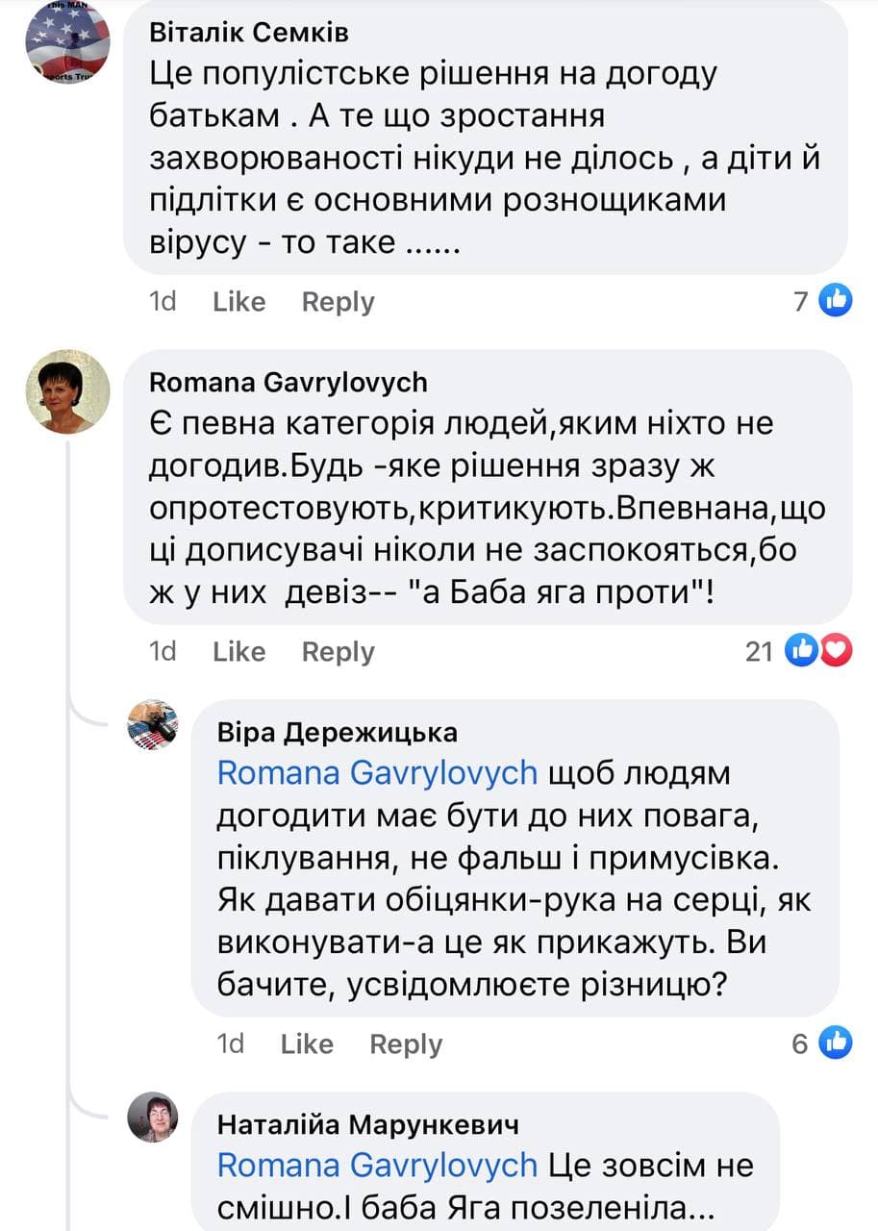
Task: Open Romana Gavrylovych commenter name link
Action: 288,383
